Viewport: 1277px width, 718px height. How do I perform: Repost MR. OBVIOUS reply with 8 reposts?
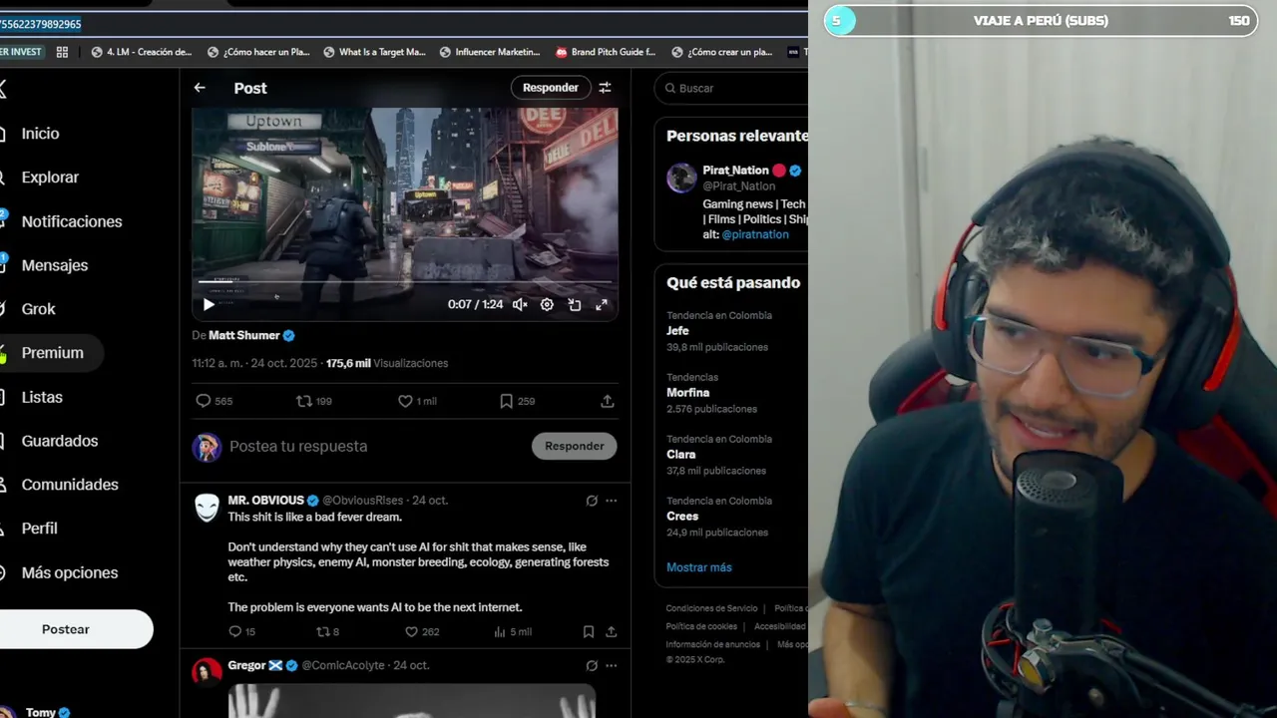tap(328, 631)
